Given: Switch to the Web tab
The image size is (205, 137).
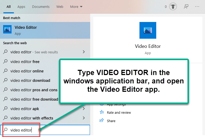Looking at the screenshot, I should [x=60, y=7].
